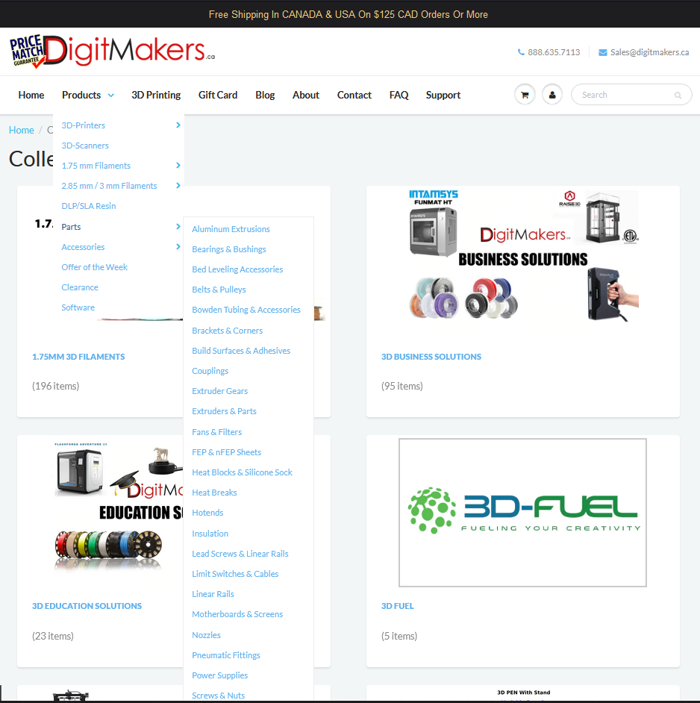Open the FAQ nav item
700x703 pixels.
(x=399, y=95)
